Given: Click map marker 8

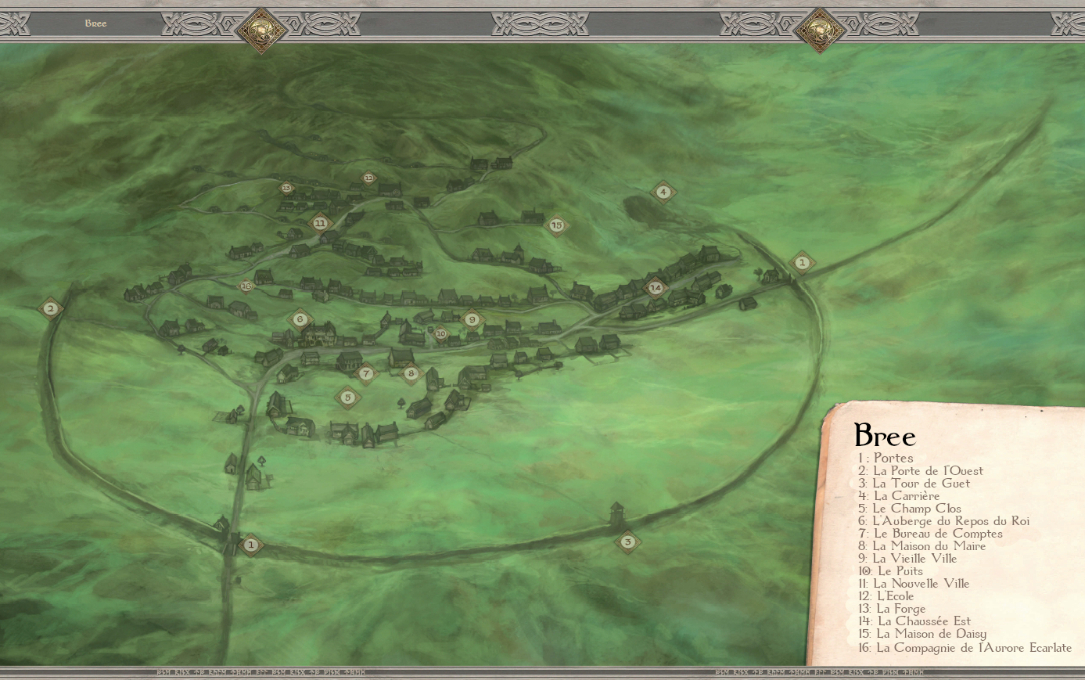Looking at the screenshot, I should pyautogui.click(x=411, y=373).
